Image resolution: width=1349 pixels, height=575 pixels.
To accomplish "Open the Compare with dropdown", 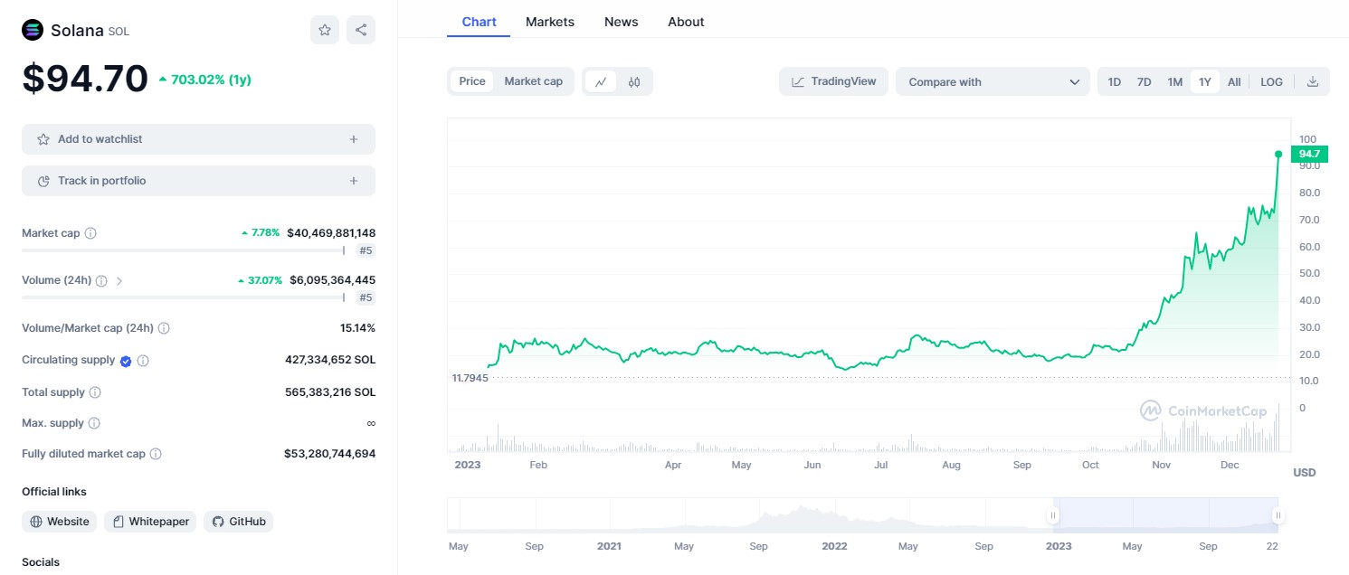I will click(x=993, y=81).
